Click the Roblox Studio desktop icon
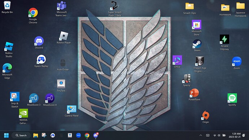This screenshot has height=140, width=249. 9,50
